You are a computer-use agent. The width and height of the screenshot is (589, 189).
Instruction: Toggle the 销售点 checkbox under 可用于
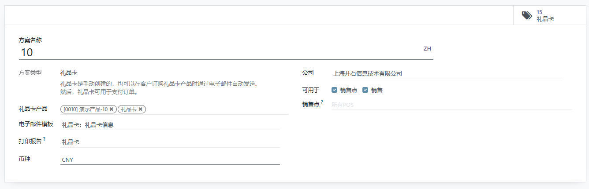tap(335, 90)
